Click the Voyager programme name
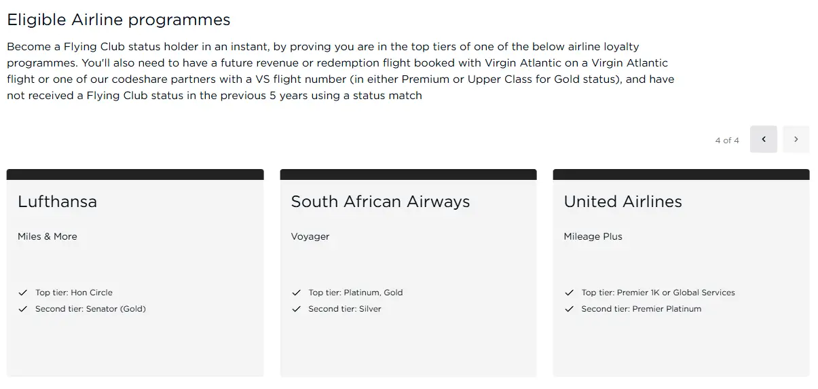 click(x=310, y=236)
